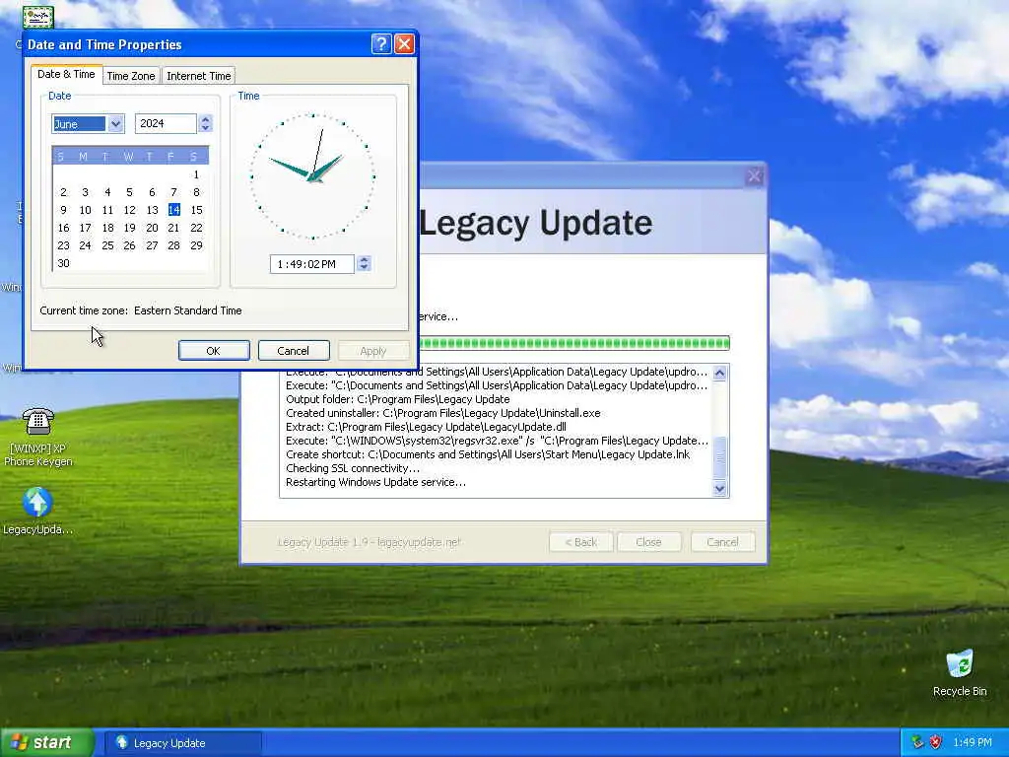Image resolution: width=1009 pixels, height=757 pixels.
Task: Click the 'Extract: ...LegacyUpdate.dll' log line
Action: [426, 427]
